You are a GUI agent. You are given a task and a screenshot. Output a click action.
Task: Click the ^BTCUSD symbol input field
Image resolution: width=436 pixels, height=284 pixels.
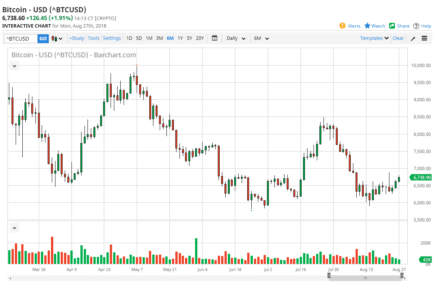tap(20, 38)
